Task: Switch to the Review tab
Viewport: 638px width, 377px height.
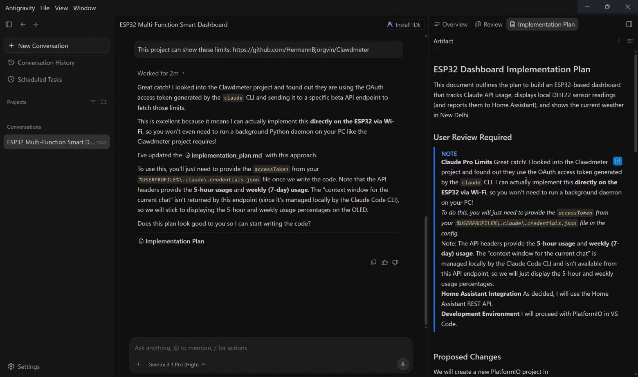Action: (489, 25)
